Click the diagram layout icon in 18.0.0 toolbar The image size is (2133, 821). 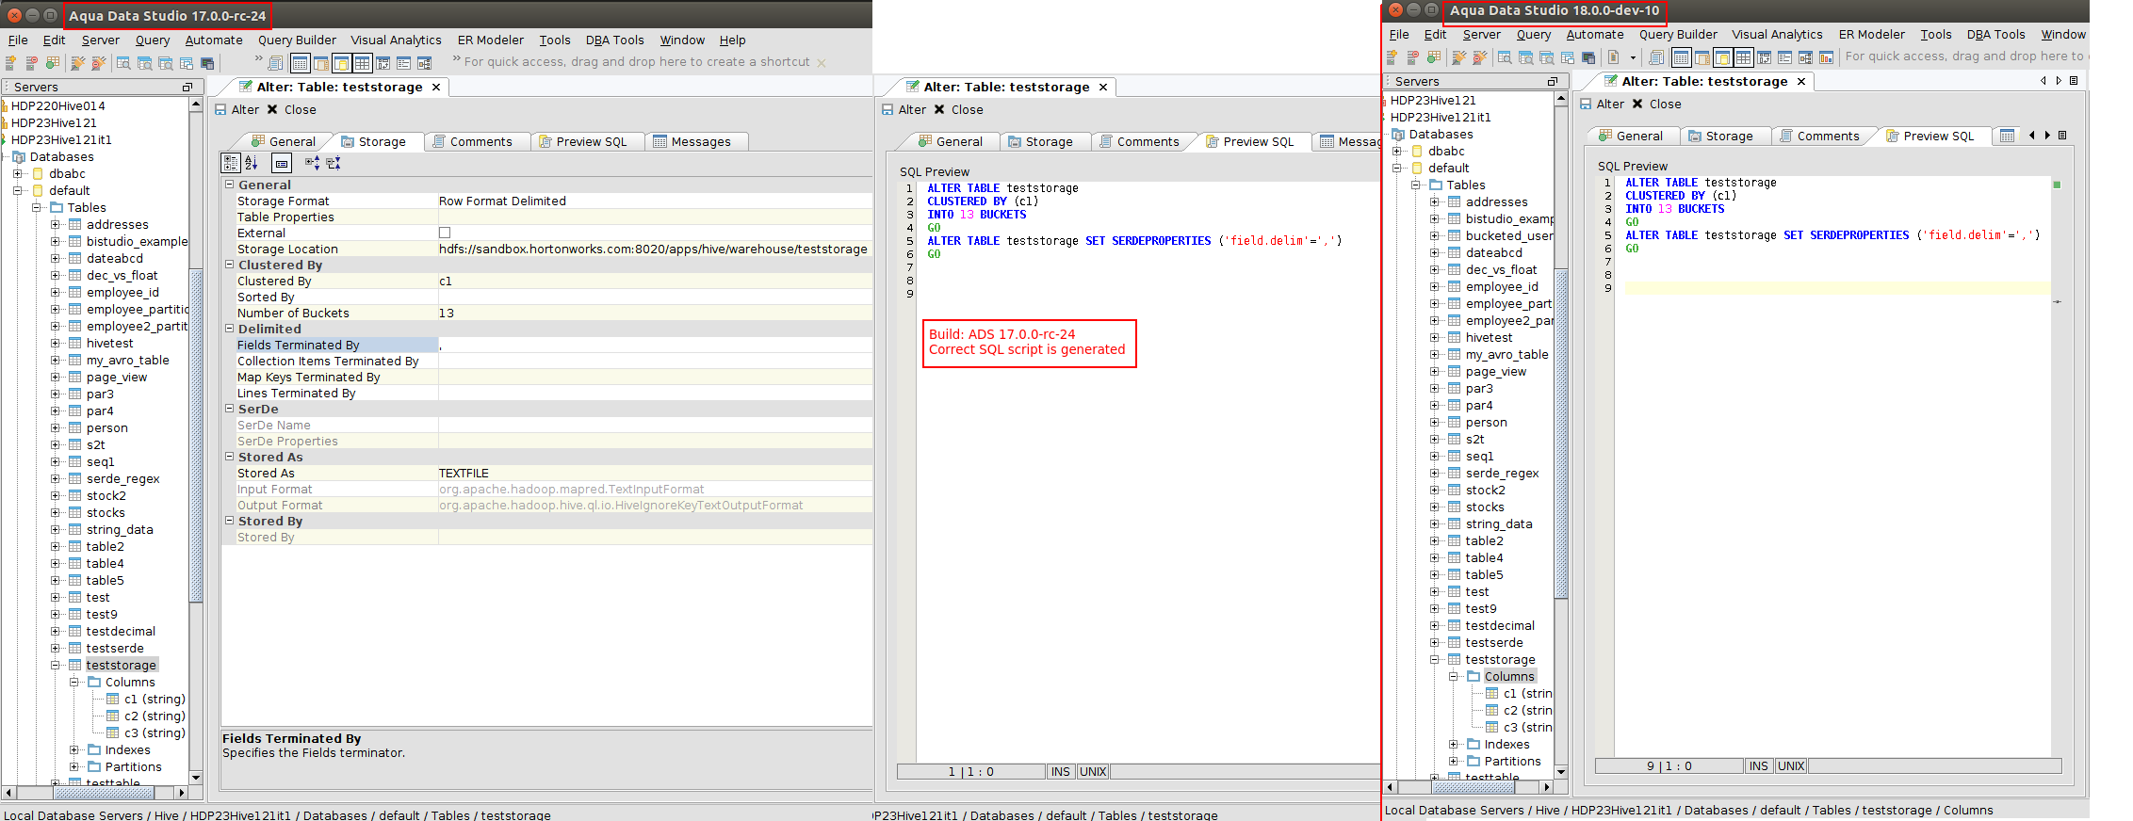click(1806, 57)
